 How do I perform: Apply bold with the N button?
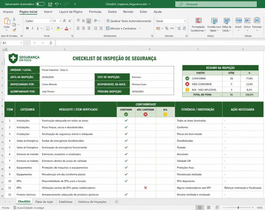27,28
